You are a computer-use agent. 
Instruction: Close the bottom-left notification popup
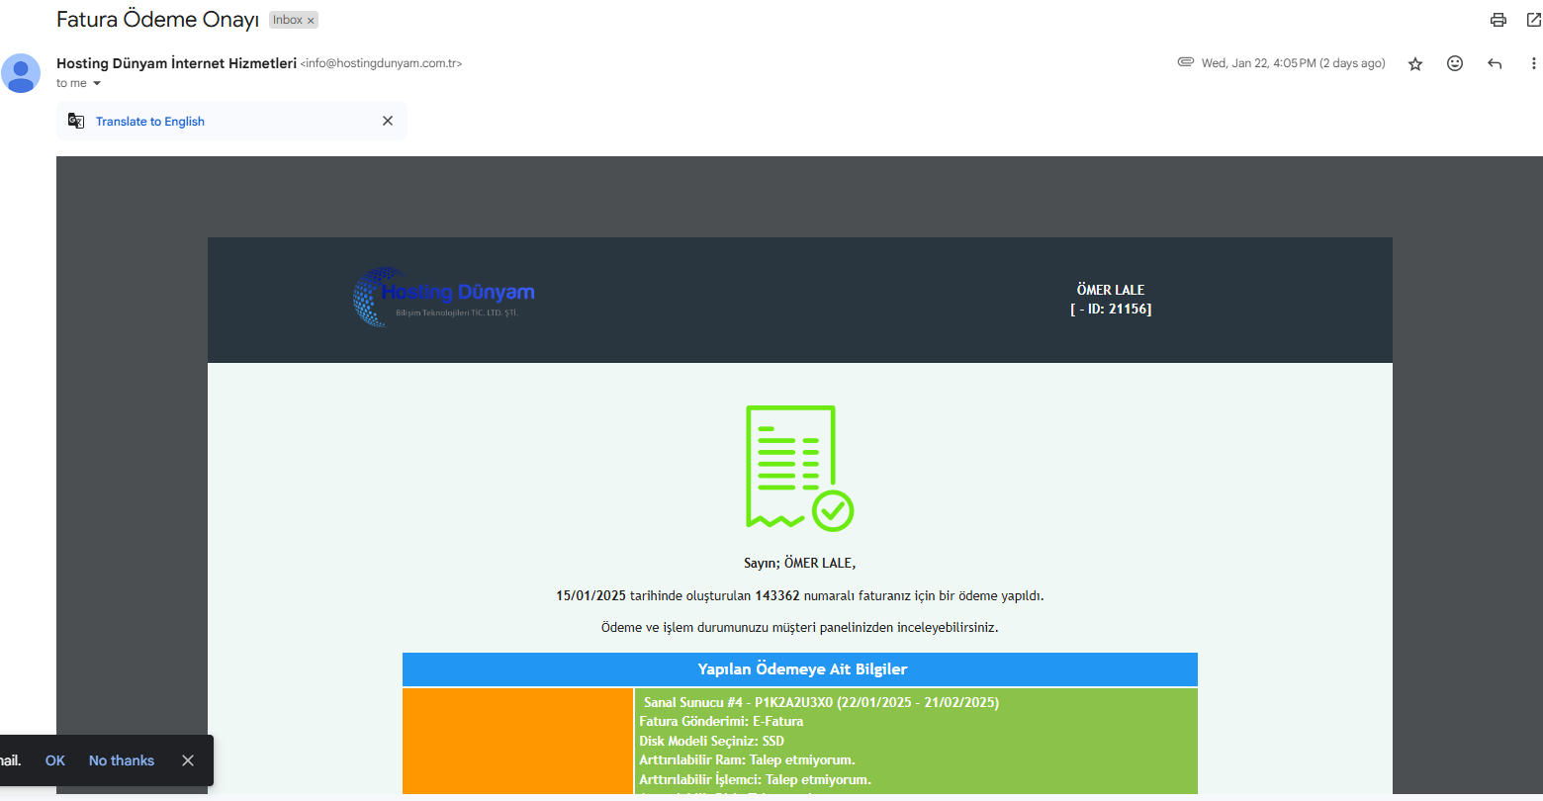pyautogui.click(x=188, y=760)
